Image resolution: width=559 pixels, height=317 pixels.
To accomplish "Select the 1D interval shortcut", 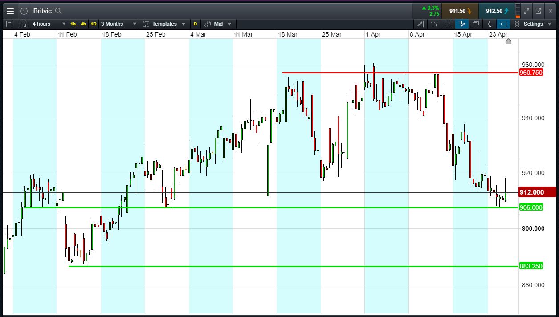I will click(94, 24).
